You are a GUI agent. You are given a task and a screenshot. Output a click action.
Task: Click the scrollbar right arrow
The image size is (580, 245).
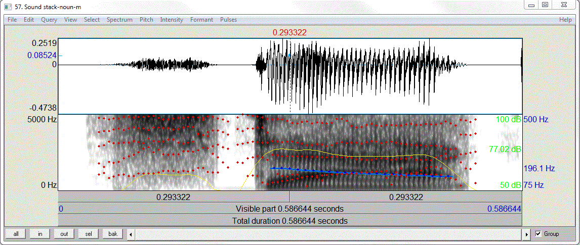[x=527, y=234]
